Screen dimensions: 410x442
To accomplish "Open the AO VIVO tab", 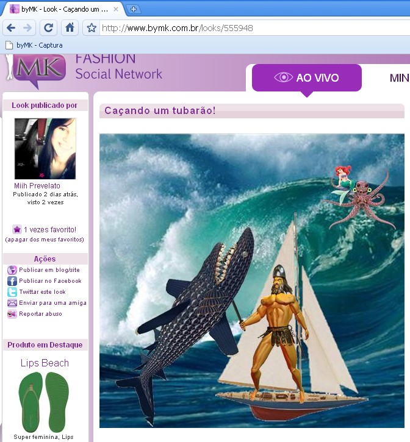I will [x=307, y=78].
